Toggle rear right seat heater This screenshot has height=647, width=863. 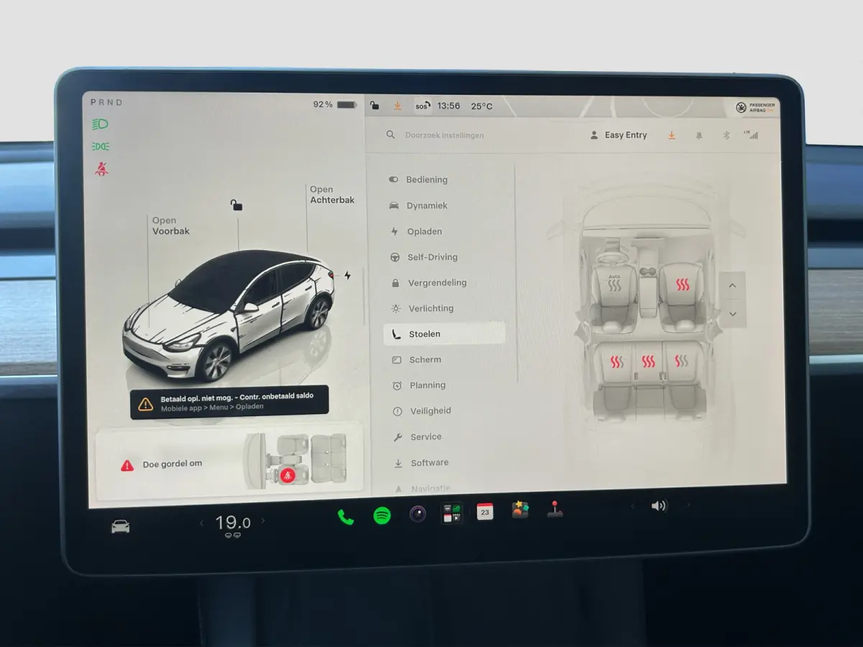(x=681, y=362)
